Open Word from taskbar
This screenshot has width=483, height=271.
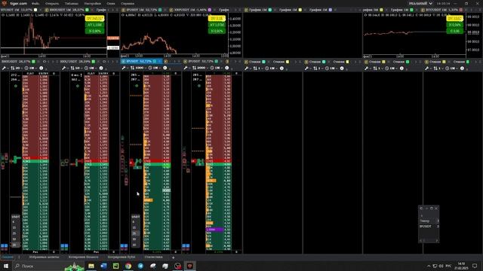pyautogui.click(x=103, y=266)
